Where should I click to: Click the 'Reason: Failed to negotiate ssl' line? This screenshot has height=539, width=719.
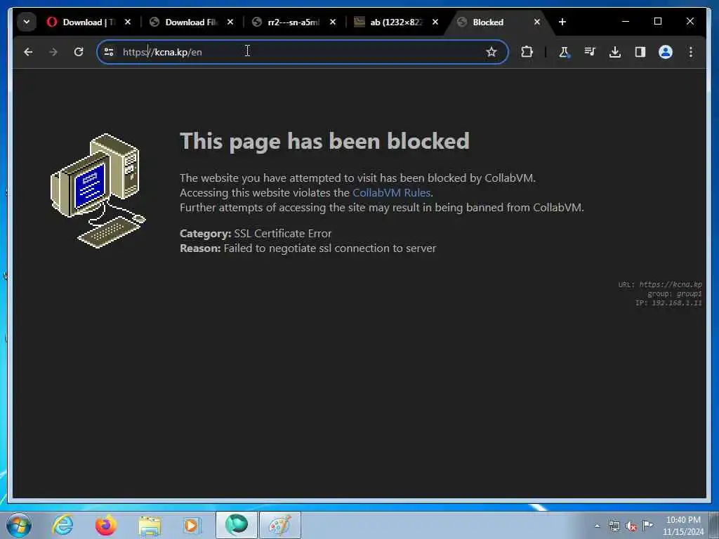pos(308,248)
